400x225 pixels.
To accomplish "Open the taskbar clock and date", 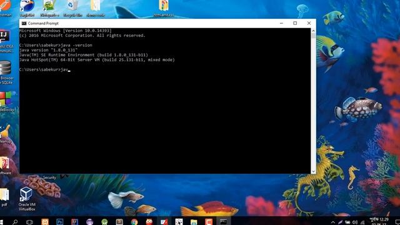I will tap(379, 221).
